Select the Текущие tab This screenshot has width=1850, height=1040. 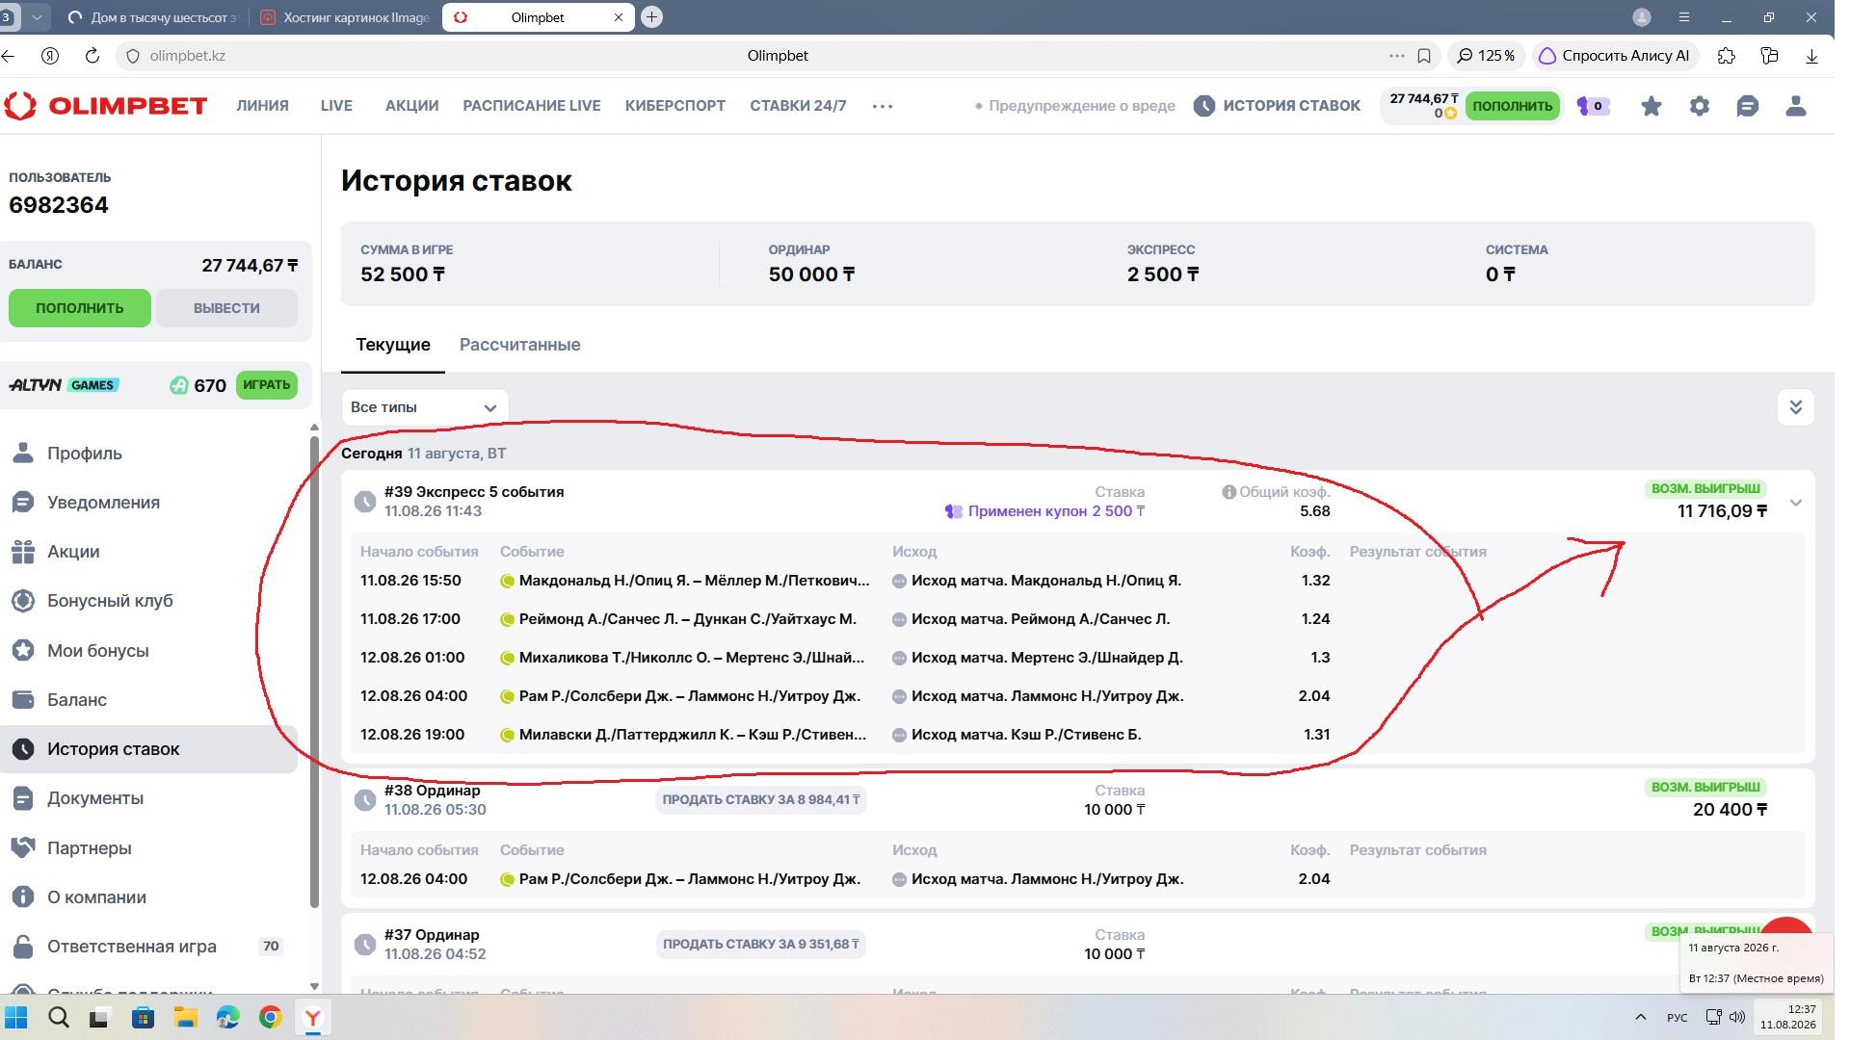[x=393, y=345]
